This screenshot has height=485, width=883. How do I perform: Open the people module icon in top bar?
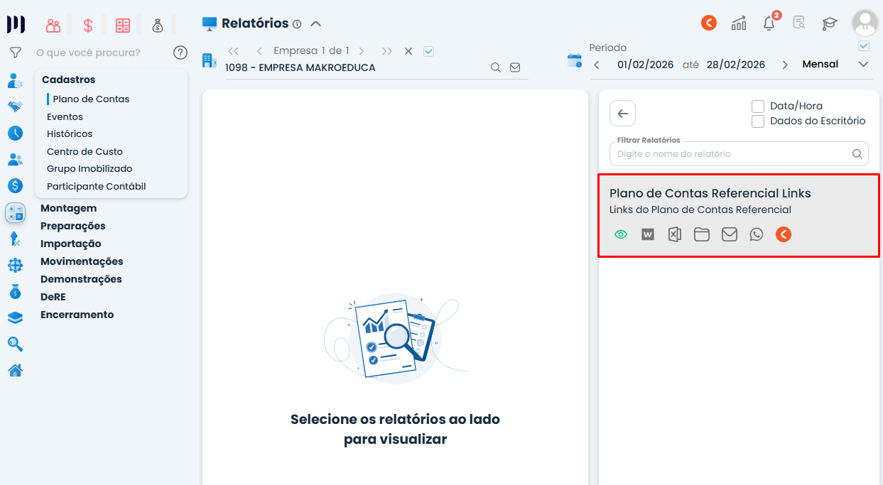pos(53,26)
